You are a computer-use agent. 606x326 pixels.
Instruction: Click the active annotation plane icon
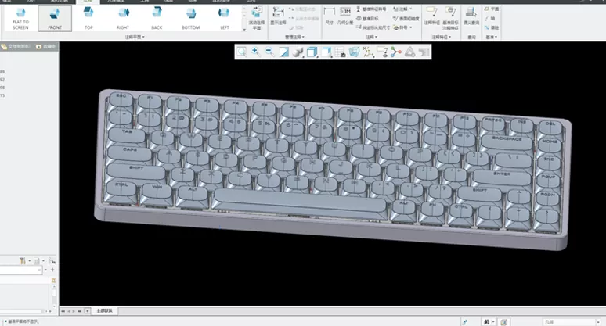tap(257, 18)
